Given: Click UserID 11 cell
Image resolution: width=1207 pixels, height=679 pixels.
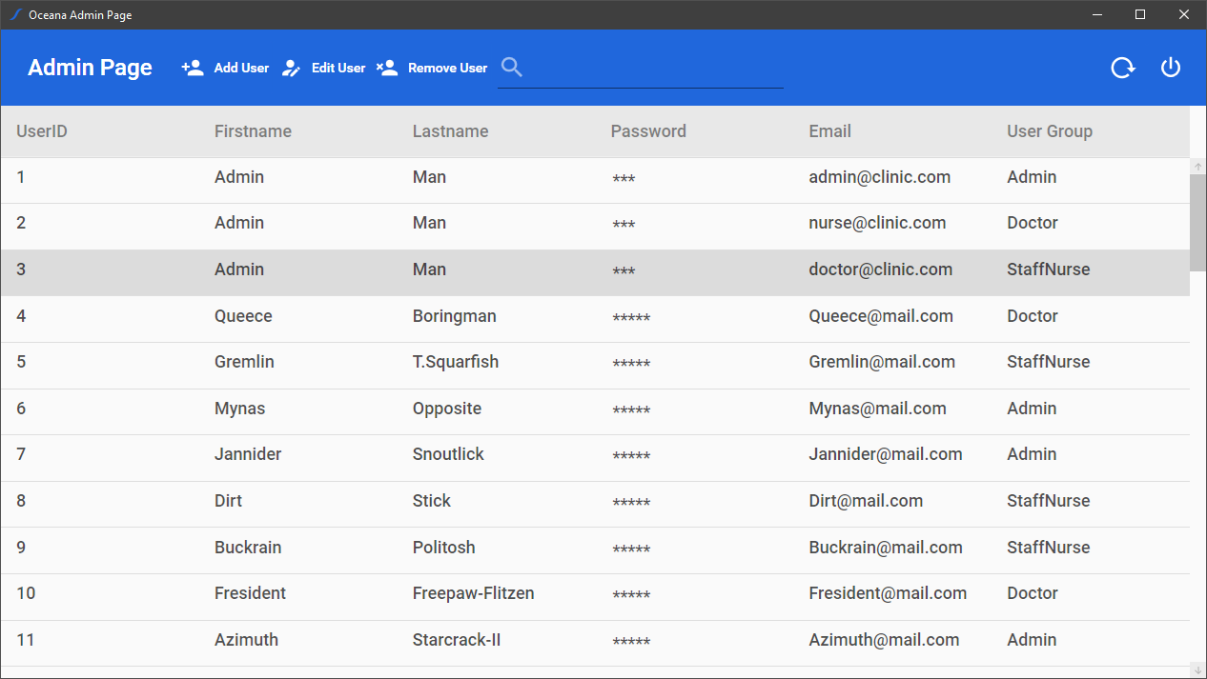Looking at the screenshot, I should click(x=26, y=640).
